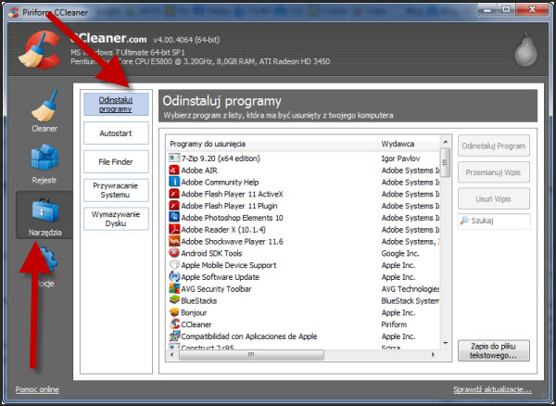Open the Pomoc online link

click(x=37, y=389)
